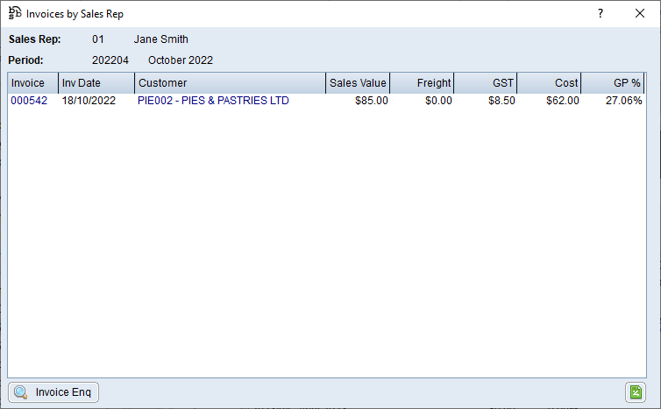Viewport: 661px width, 409px height.
Task: Select the PIE002 - PIES & PASTRIES LTD customer
Action: coord(213,101)
